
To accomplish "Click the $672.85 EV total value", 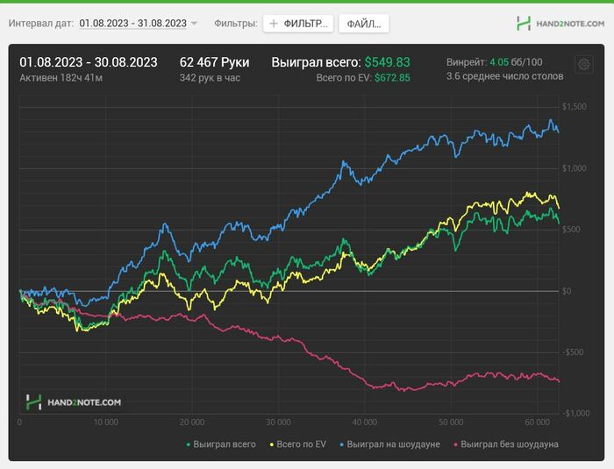I will [392, 78].
